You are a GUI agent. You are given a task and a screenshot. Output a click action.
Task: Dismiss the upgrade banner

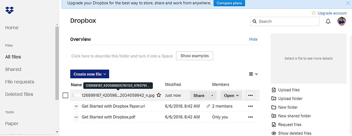coord(348,3)
